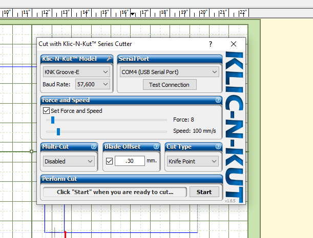
Task: Click the Force slider handle
Action: [x=53, y=120]
